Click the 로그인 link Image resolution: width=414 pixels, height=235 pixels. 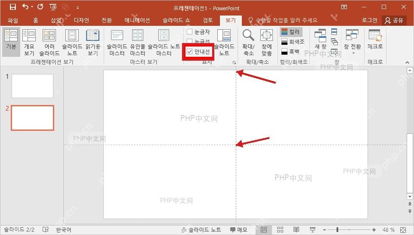369,20
